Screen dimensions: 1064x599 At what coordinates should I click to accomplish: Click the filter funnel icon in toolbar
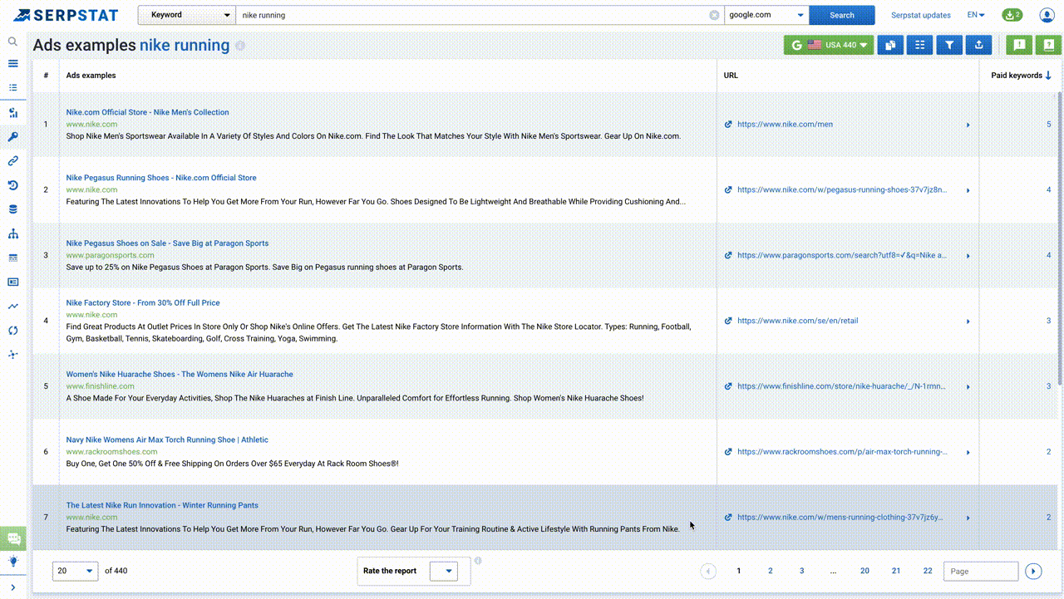pos(949,46)
